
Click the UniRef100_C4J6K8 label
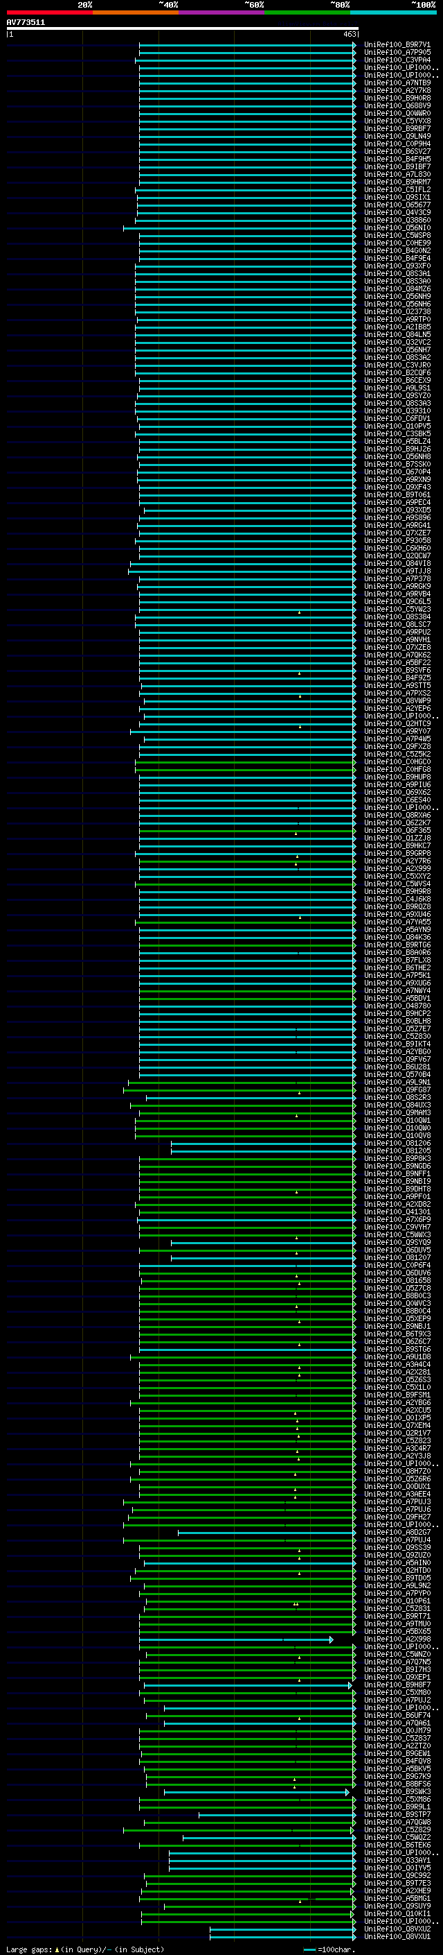click(397, 899)
